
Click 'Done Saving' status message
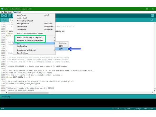[x=5, y=97]
